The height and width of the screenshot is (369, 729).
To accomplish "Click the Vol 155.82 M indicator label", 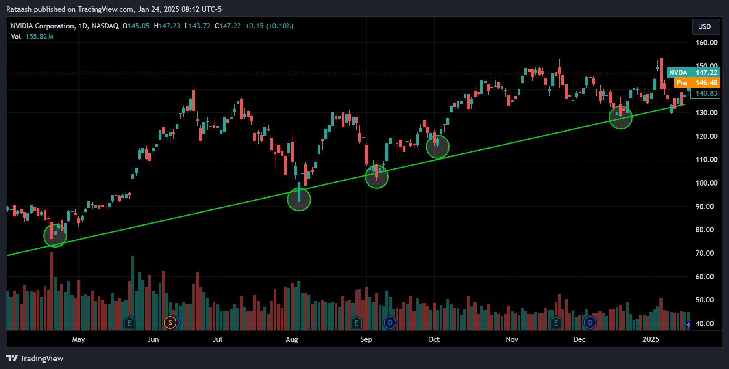I will point(32,37).
